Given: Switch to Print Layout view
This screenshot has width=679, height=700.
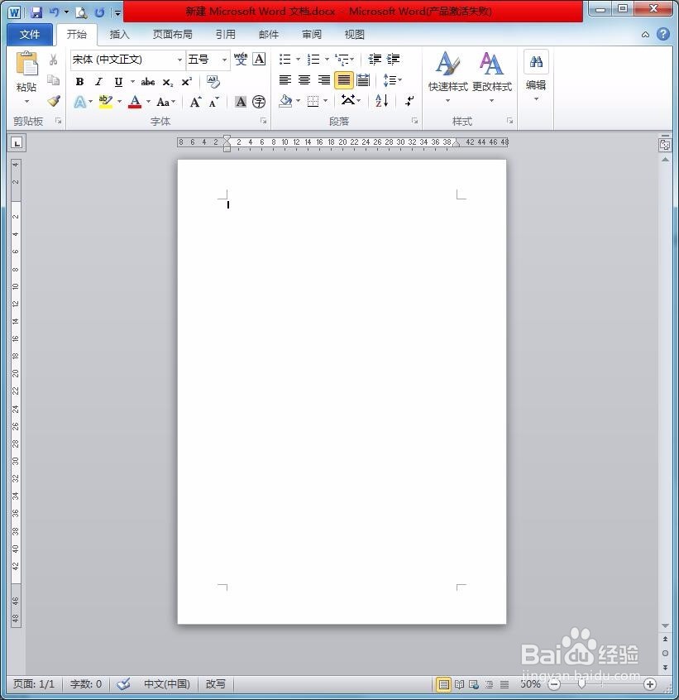Looking at the screenshot, I should tap(443, 684).
